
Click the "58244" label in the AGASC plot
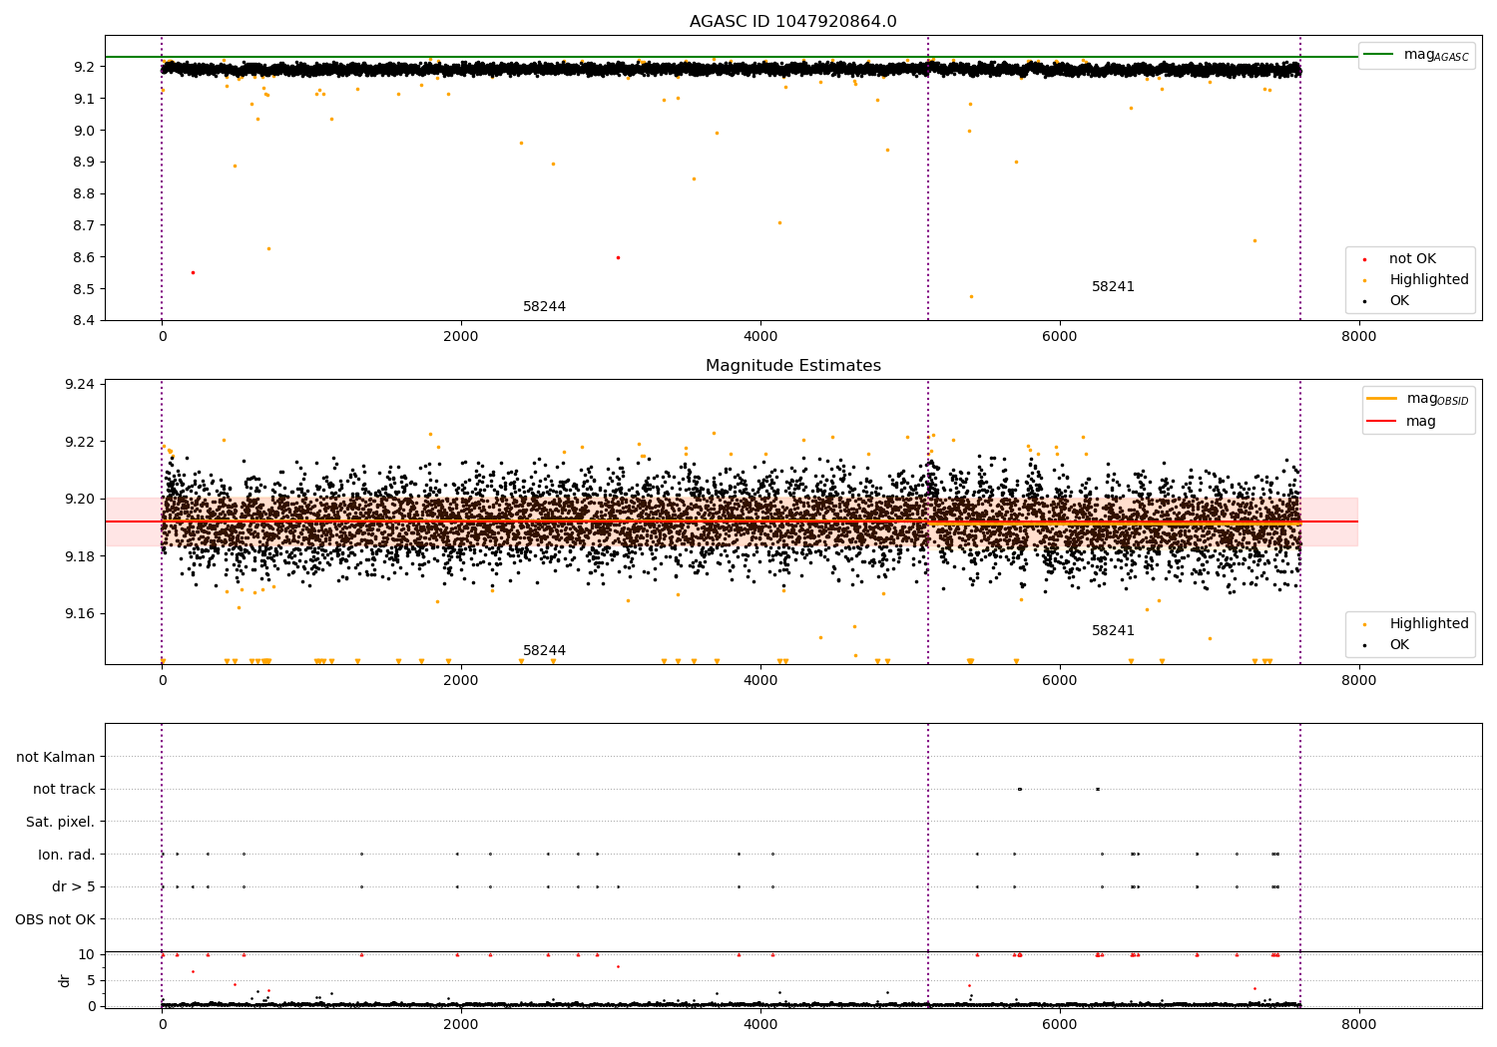click(544, 307)
